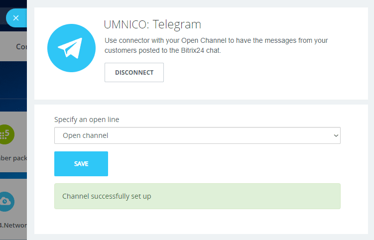Close the slider panel with X button
374x240 pixels.
[x=15, y=18]
